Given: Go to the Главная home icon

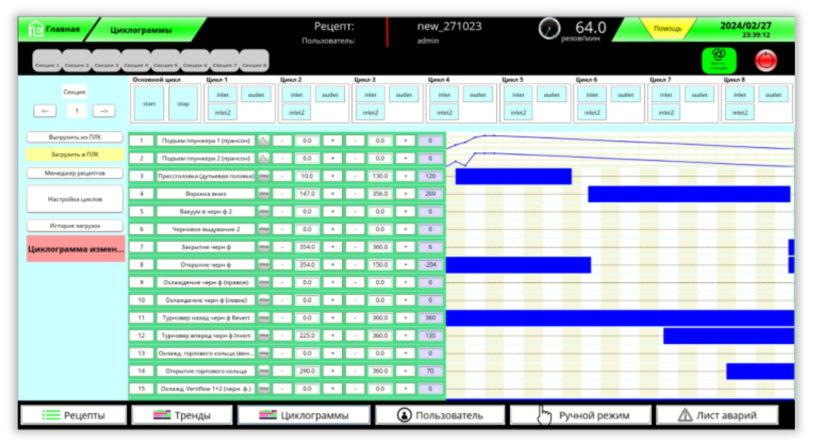Looking at the screenshot, I should pyautogui.click(x=35, y=29).
